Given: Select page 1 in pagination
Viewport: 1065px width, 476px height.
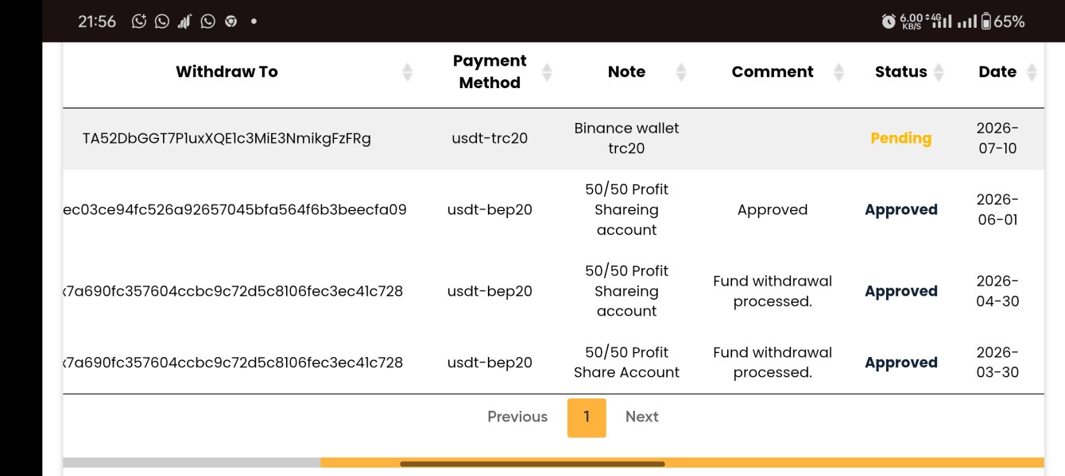Looking at the screenshot, I should 587,417.
